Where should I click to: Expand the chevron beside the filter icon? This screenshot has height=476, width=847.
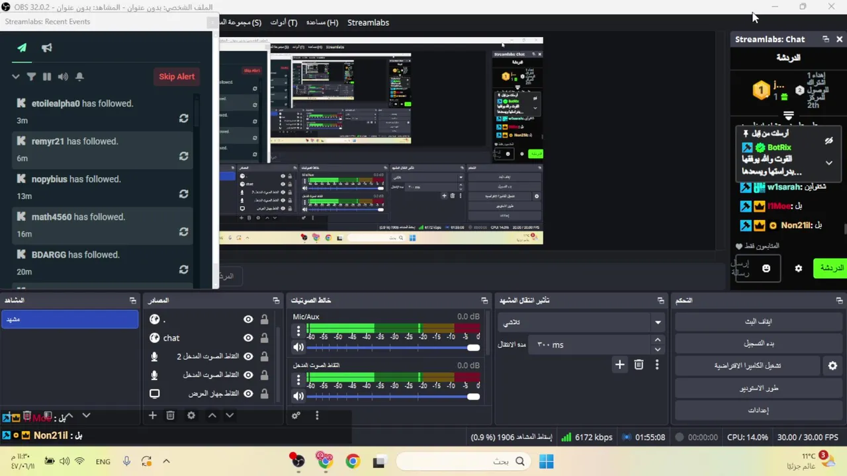pos(15,77)
